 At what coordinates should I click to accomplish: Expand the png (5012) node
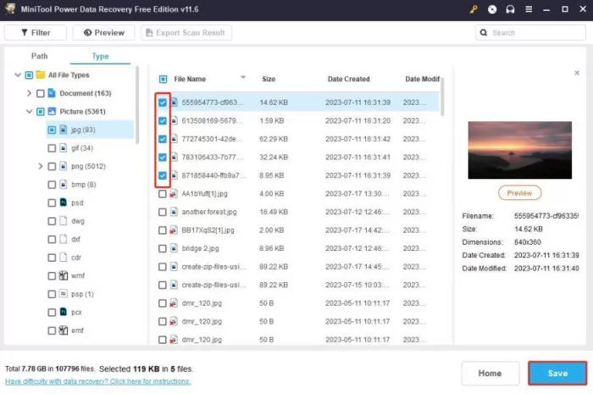(x=41, y=166)
